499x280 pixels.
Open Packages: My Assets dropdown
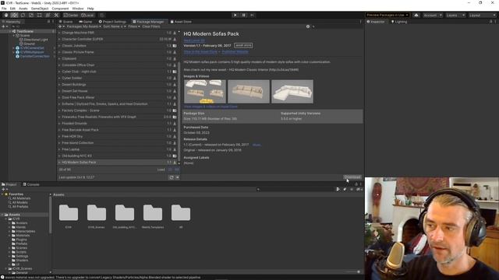pos(83,26)
